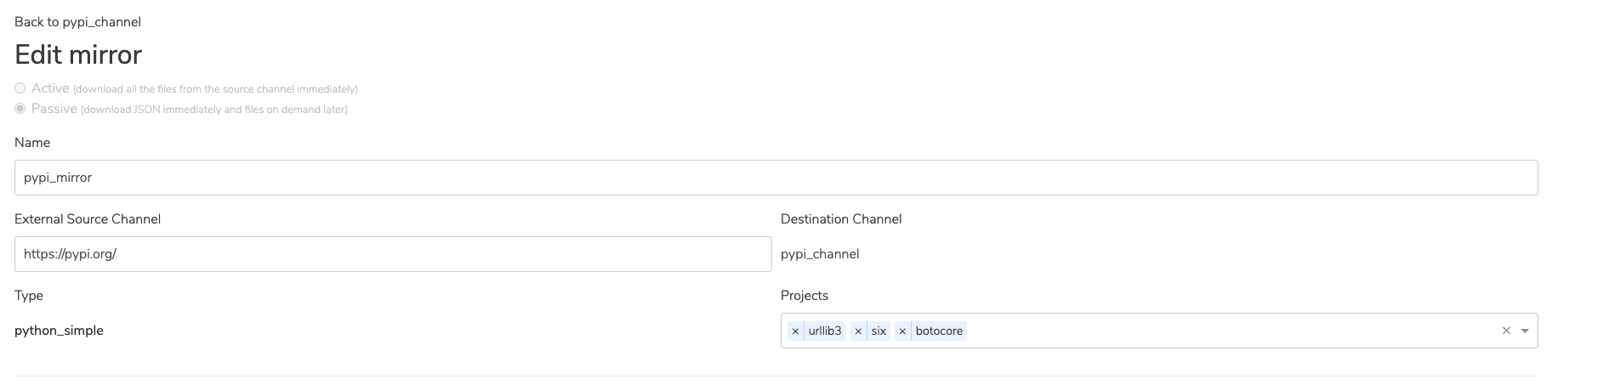This screenshot has width=1615, height=385.
Task: Click the pypi_channel destination value
Action: point(820,254)
